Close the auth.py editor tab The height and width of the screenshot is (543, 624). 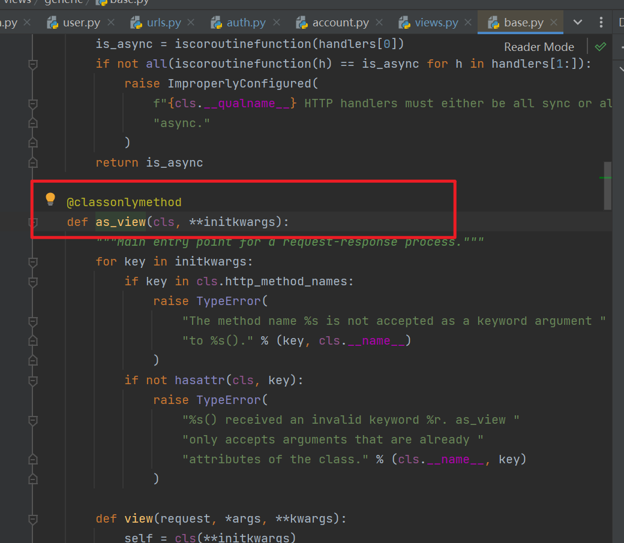pos(275,22)
